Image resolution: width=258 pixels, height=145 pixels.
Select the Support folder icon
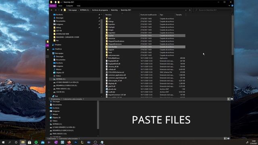(x=106, y=50)
